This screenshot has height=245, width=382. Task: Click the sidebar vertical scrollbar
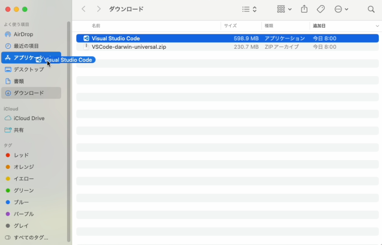coord(69,132)
